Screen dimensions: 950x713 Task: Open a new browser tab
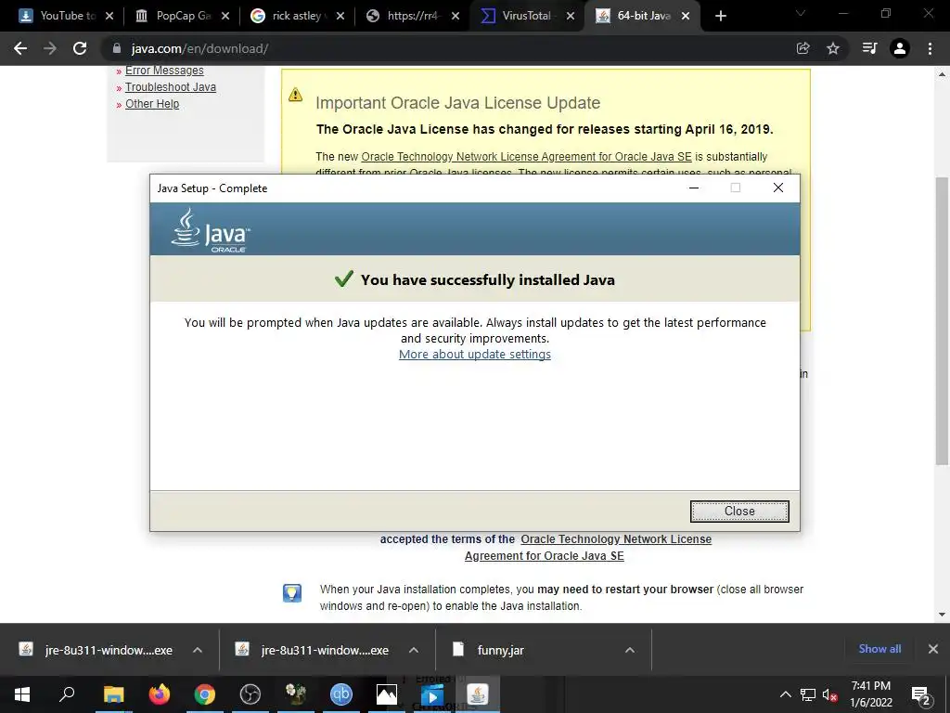(x=720, y=17)
